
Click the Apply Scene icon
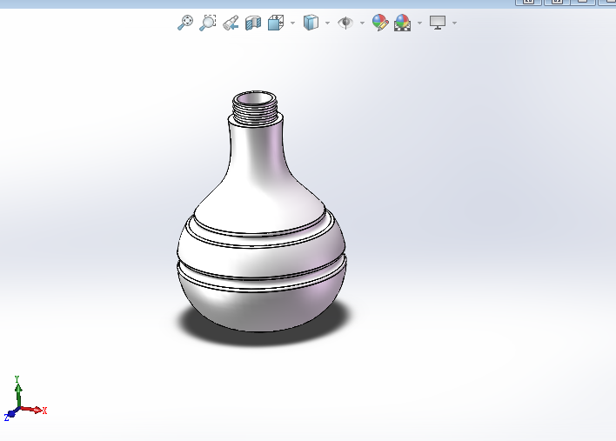[x=402, y=23]
